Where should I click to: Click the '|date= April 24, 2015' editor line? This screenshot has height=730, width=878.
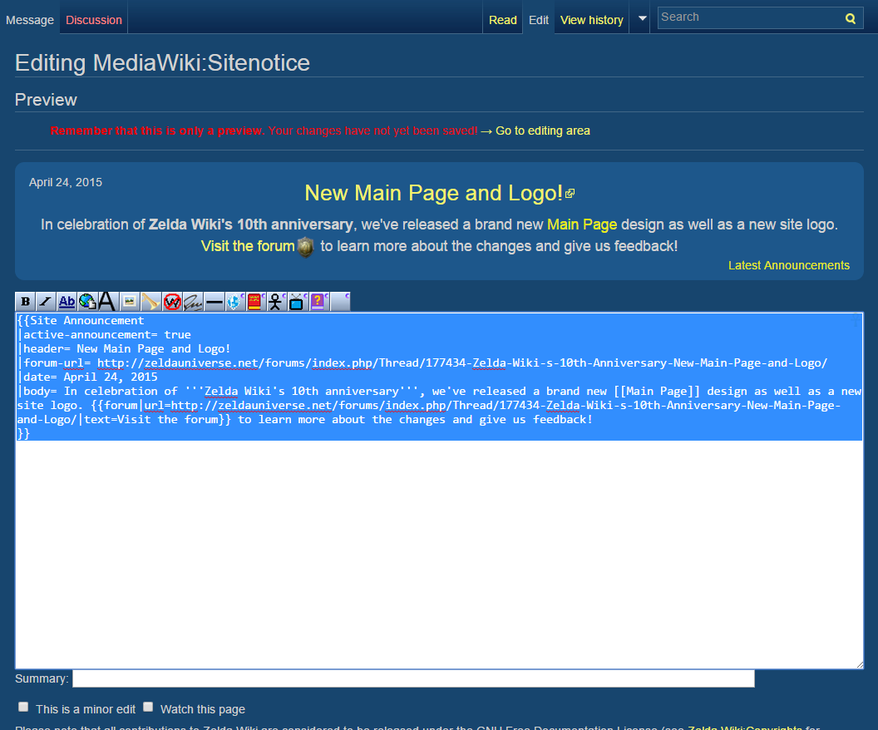(87, 377)
